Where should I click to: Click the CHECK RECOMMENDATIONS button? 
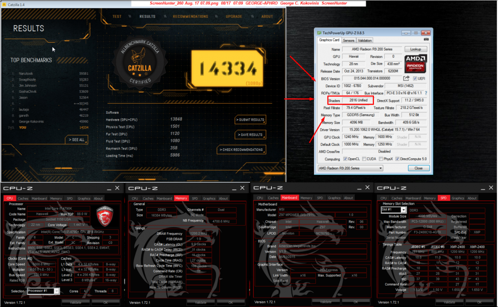pos(241,150)
